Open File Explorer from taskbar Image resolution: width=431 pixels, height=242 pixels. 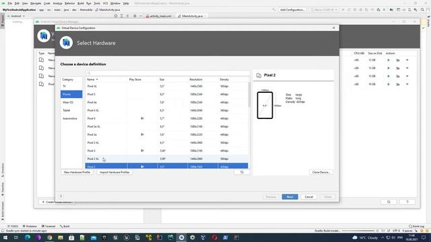coord(61,237)
